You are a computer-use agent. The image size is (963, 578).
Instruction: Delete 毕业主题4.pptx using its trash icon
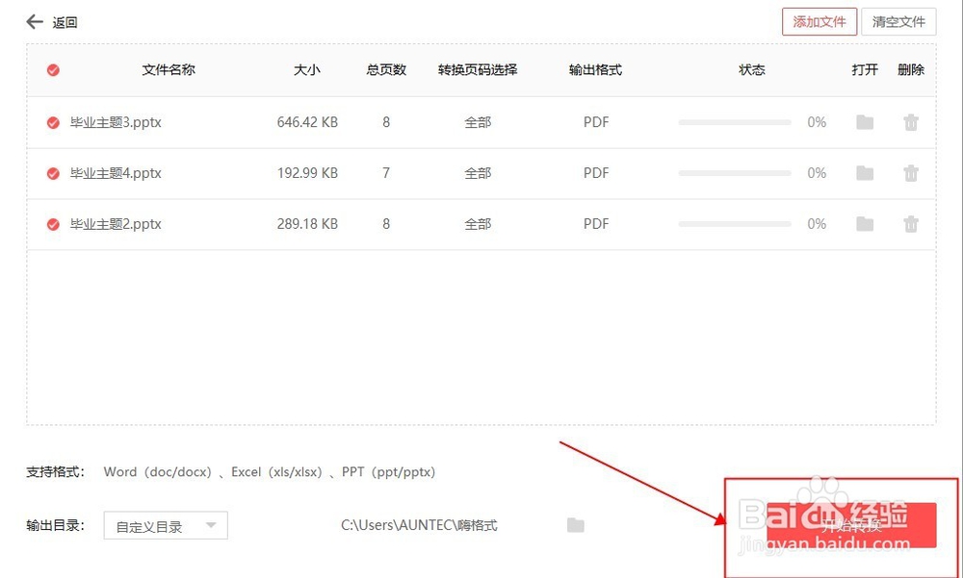coord(911,173)
